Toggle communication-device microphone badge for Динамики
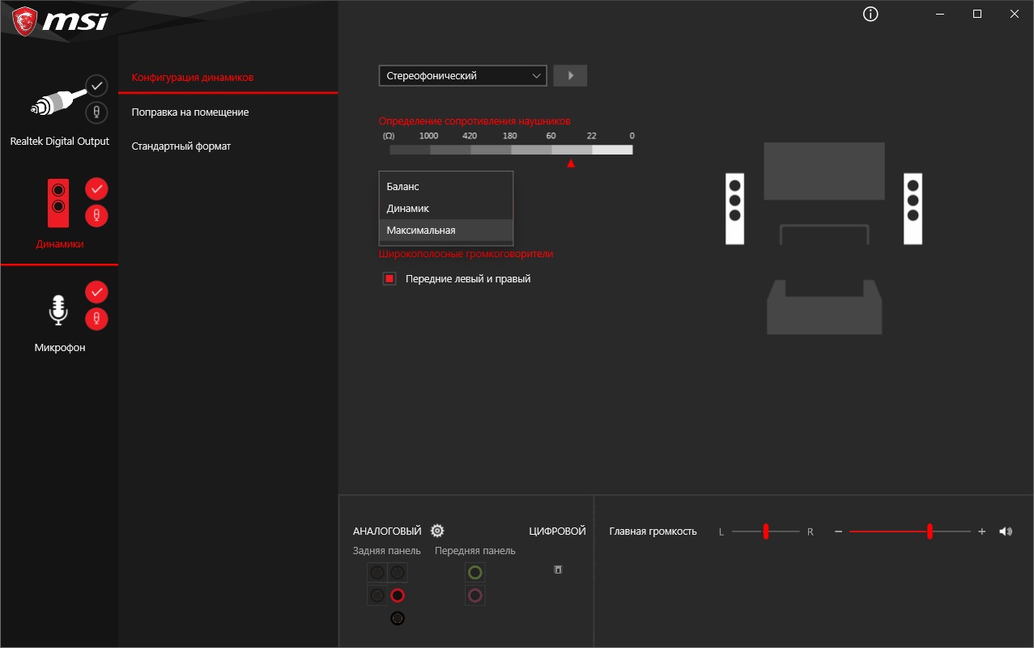Screen dimensions: 1034x648 point(96,216)
